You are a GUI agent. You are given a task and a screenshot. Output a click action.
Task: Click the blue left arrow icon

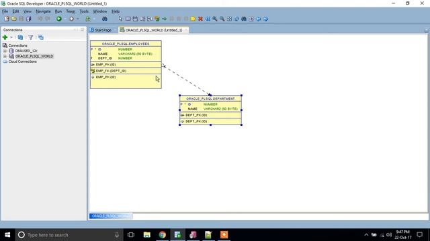point(258,19)
